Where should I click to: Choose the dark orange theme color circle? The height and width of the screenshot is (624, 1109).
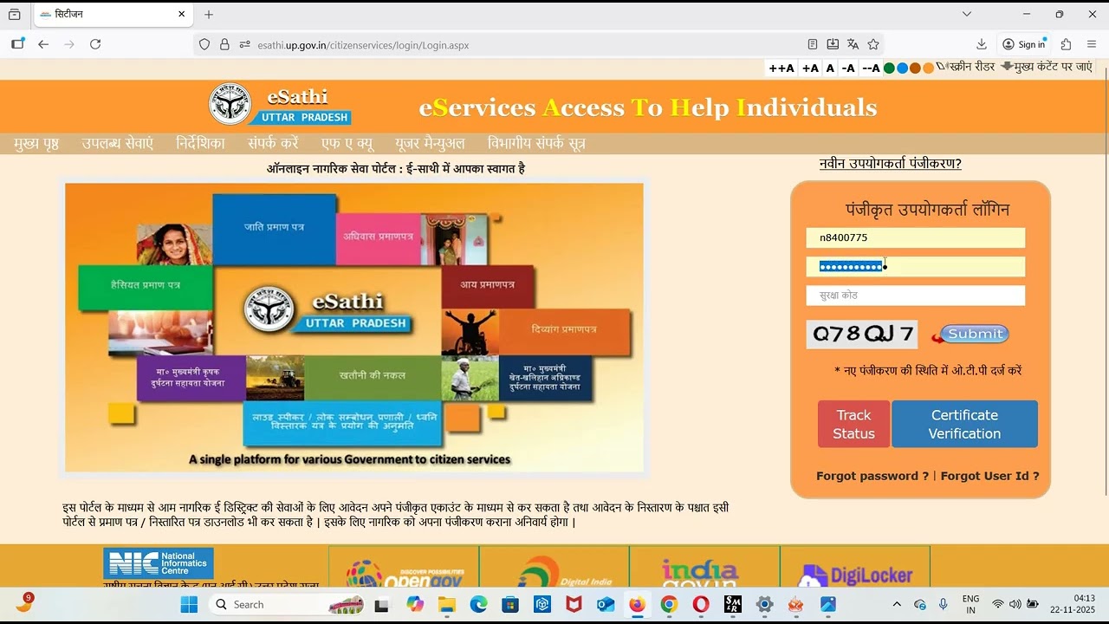[x=915, y=68]
